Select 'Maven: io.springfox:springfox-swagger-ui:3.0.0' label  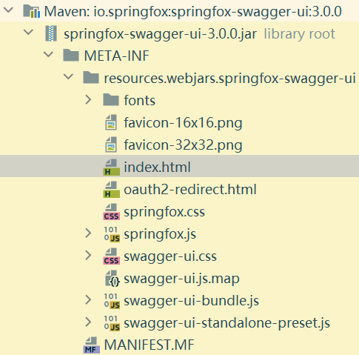193,12
